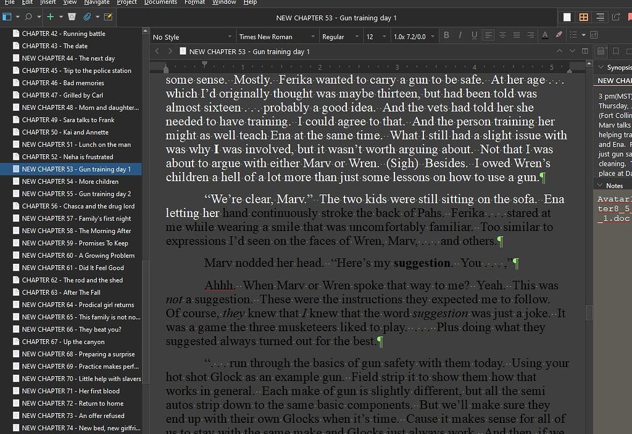Open the Search icon in toolbar
Image resolution: width=632 pixels, height=434 pixels.
[28, 17]
